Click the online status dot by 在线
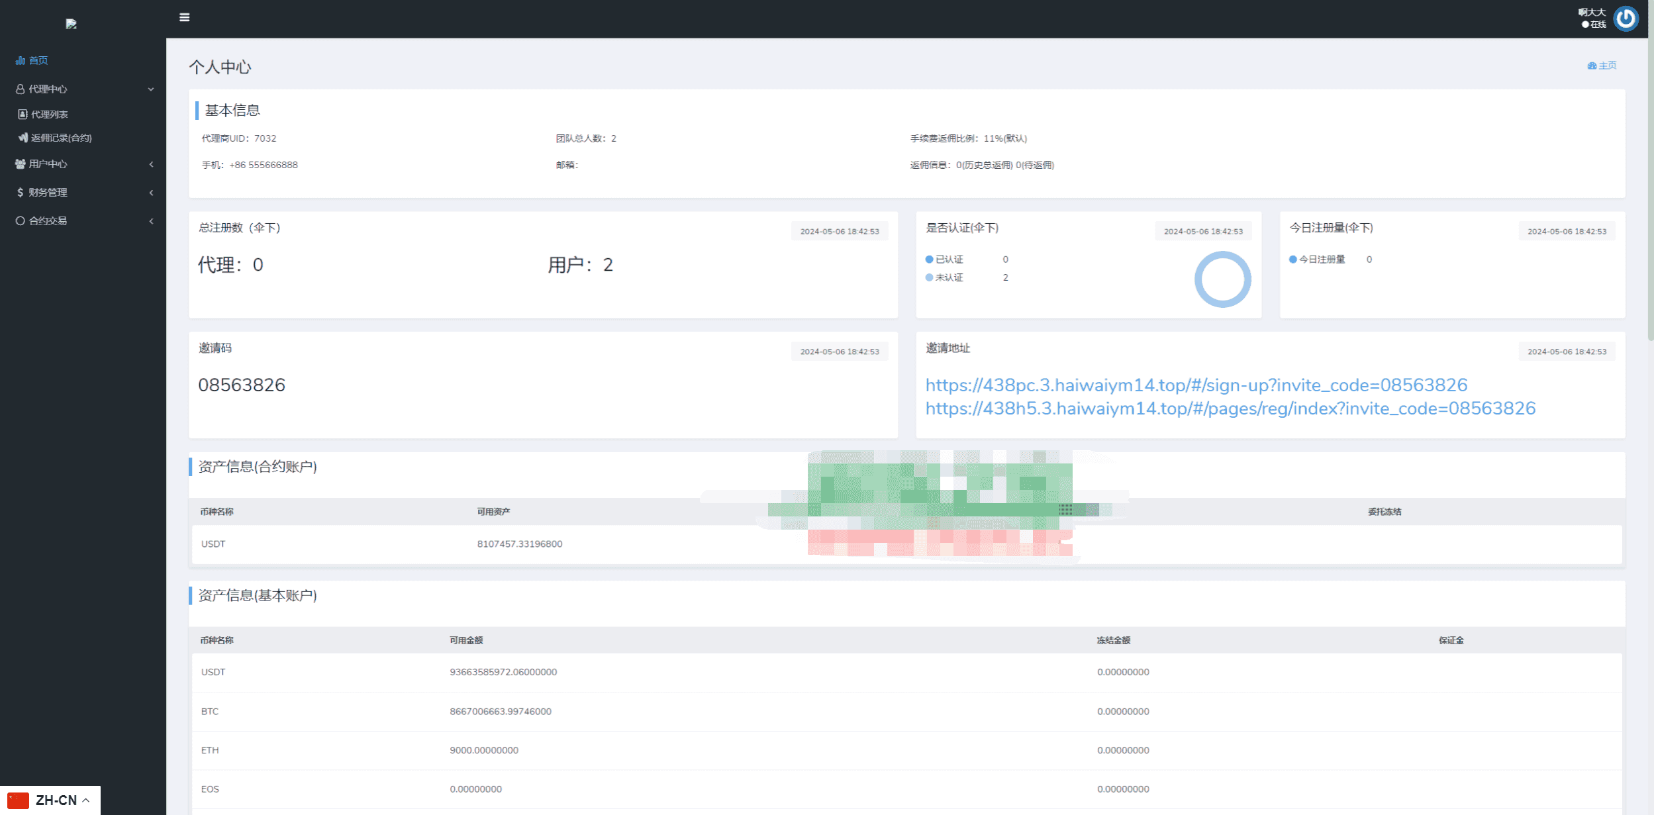The width and height of the screenshot is (1654, 815). pyautogui.click(x=1585, y=24)
